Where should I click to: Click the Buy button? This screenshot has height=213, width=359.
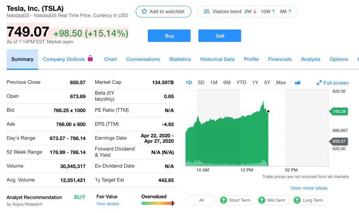click(169, 36)
